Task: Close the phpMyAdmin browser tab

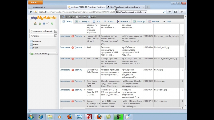Action: 105,7
